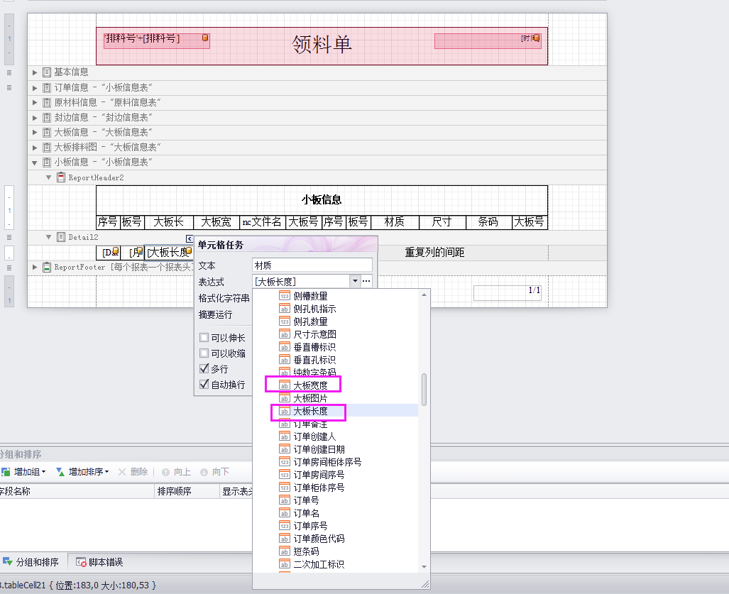This screenshot has width=729, height=594.
Task: Select the 订单创建日期 field icon
Action: coord(285,449)
